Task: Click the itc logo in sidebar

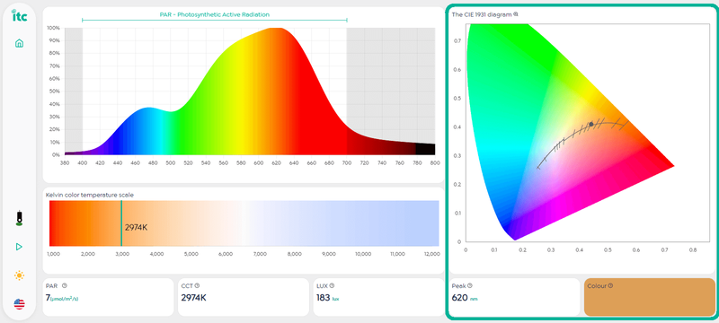Action: pyautogui.click(x=19, y=16)
